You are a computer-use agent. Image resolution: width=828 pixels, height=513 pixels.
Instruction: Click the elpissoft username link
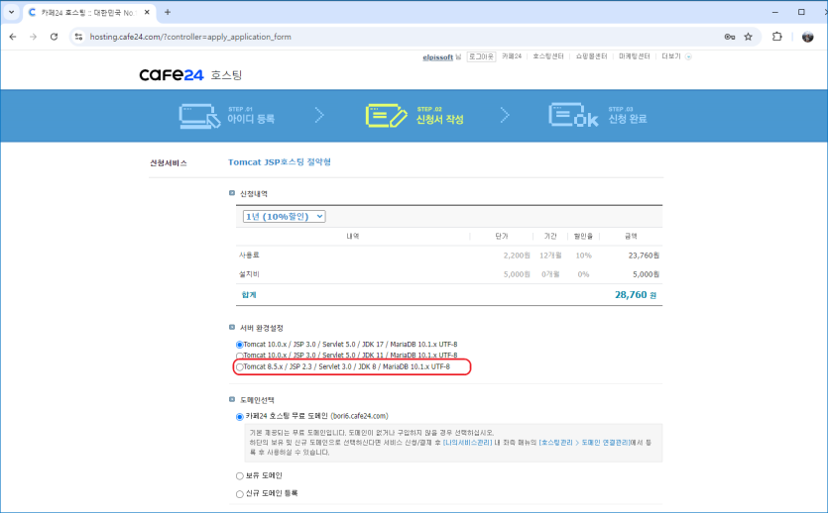click(x=437, y=56)
